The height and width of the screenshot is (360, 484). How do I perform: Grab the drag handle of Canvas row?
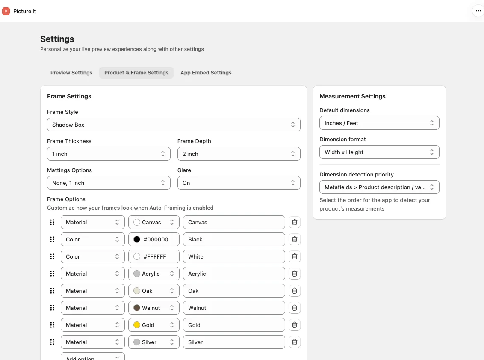52,222
